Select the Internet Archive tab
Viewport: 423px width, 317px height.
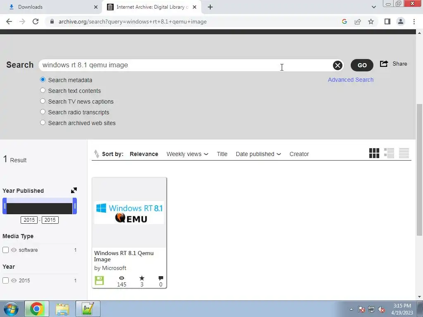click(152, 7)
